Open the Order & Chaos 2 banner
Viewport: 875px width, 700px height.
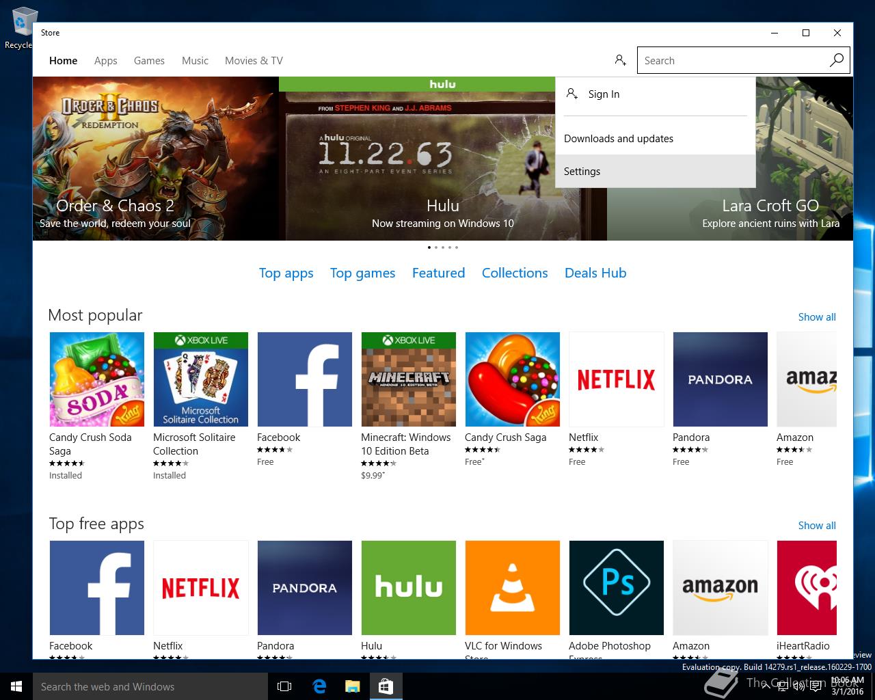[x=156, y=159]
